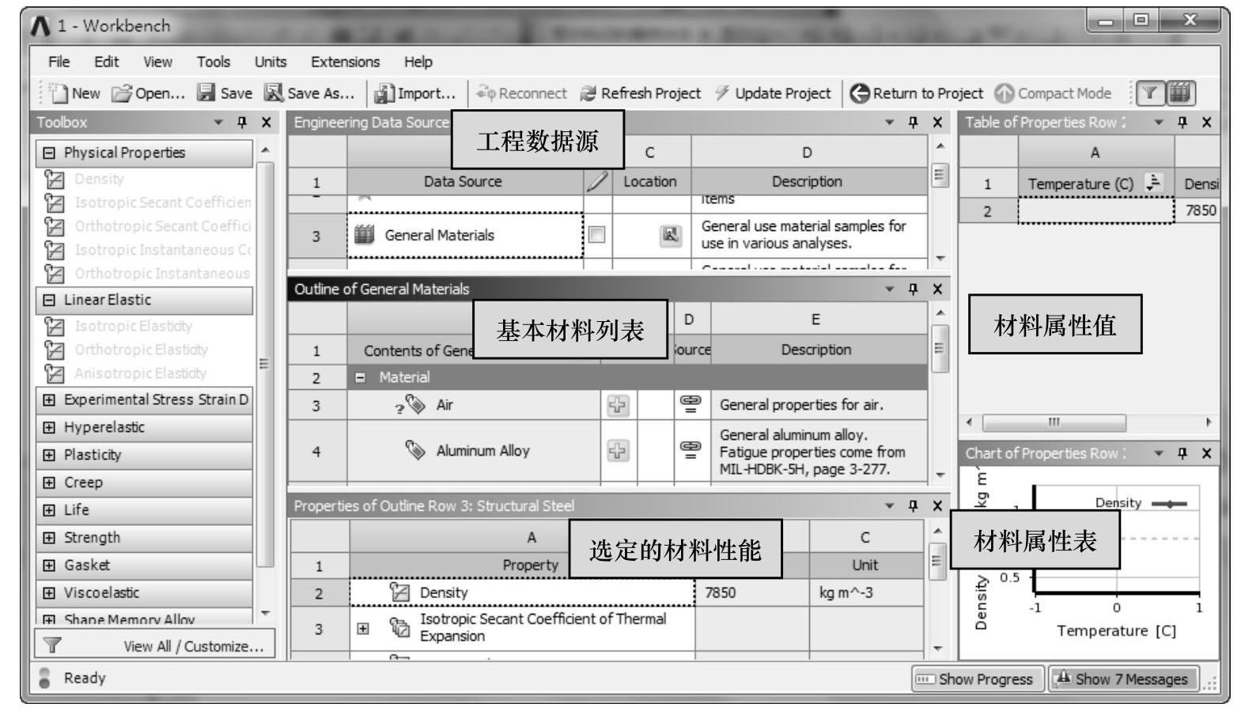Select Anisotropic Elasticity toolbox icon
Viewport: 1245px width, 715px height.
pos(54,373)
